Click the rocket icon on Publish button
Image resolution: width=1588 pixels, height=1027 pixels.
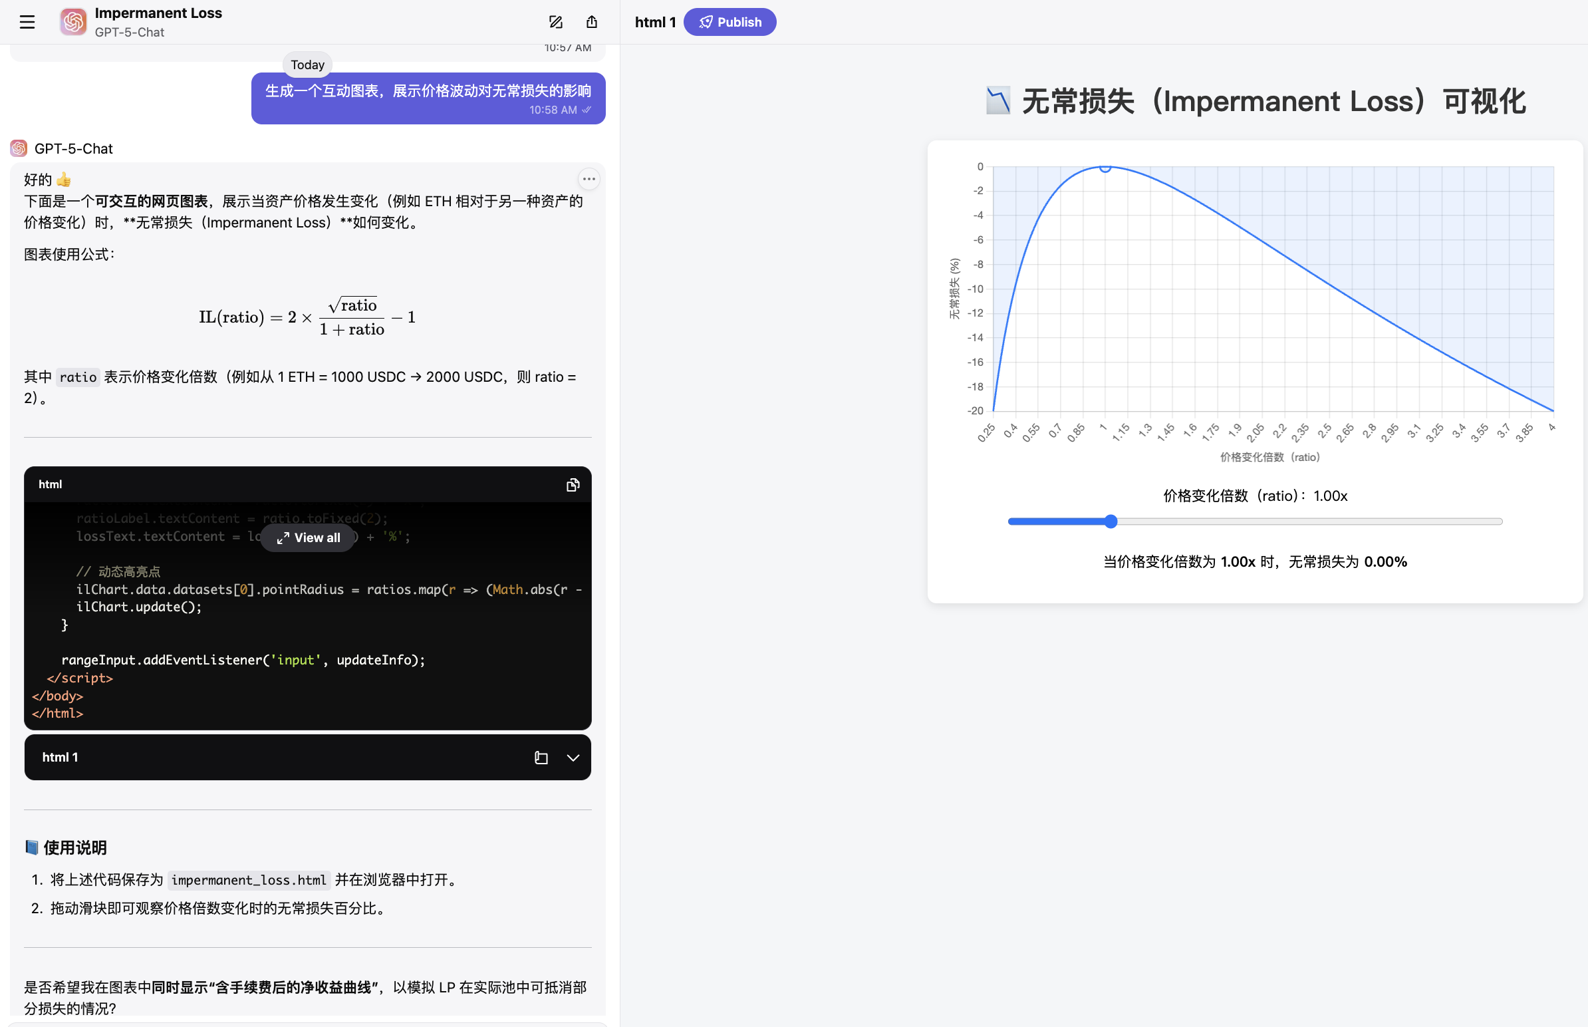pos(706,22)
